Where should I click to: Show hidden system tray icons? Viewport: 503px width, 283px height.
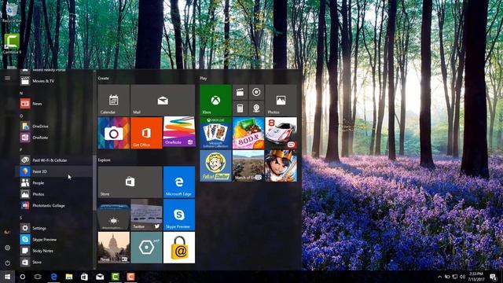[439, 277]
